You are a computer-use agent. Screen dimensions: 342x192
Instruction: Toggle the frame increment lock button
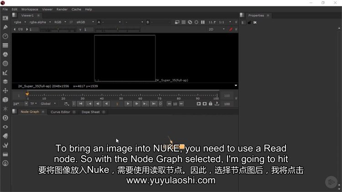(x=161, y=104)
